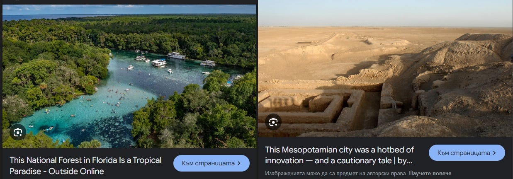Open Google Lens on the Mesopotamian ruins image

pyautogui.click(x=273, y=122)
